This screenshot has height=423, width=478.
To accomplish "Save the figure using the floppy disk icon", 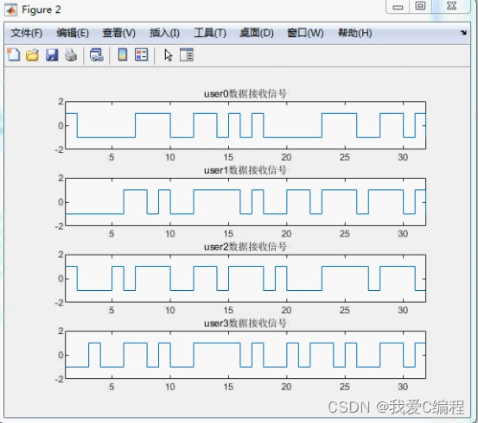I will point(52,55).
